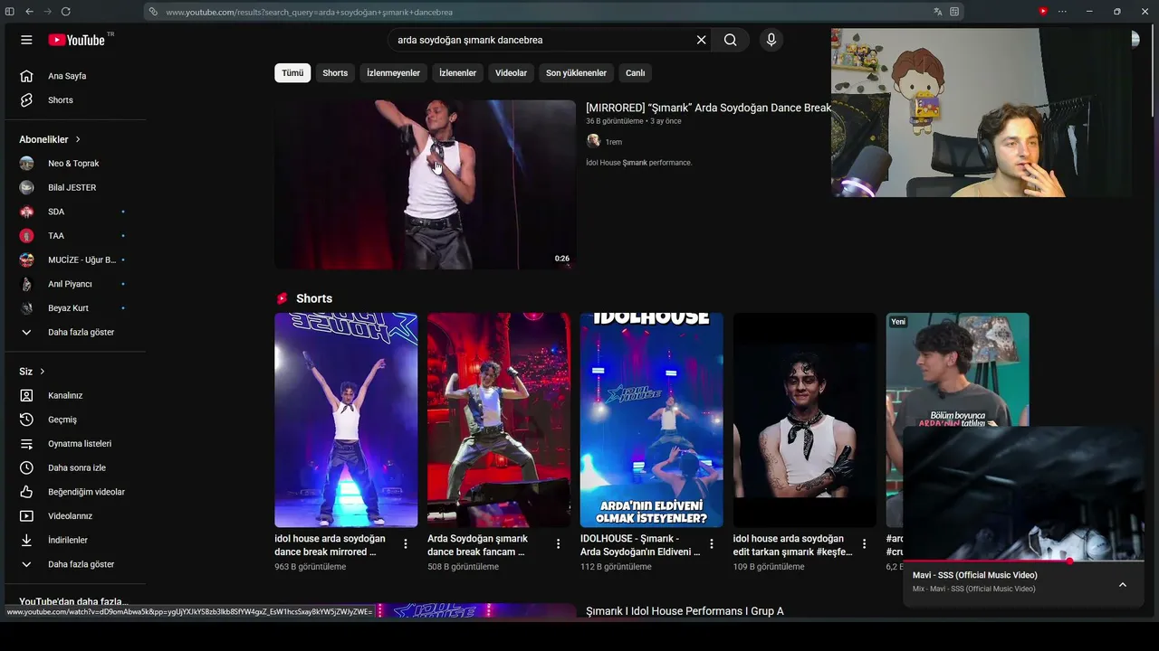Open the translate page icon in address bar

(x=937, y=12)
